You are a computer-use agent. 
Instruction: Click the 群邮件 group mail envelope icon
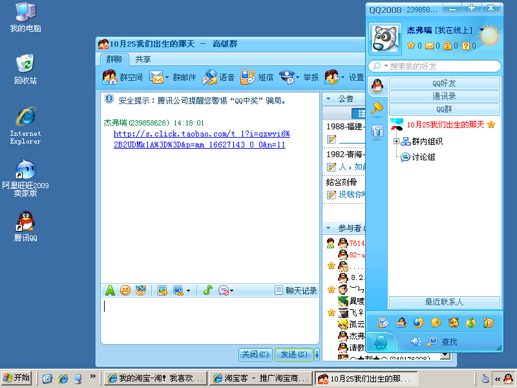pos(156,77)
